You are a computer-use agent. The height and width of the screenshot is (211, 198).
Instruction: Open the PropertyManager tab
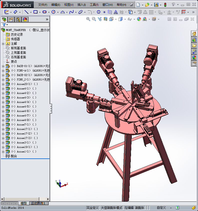(11, 19)
